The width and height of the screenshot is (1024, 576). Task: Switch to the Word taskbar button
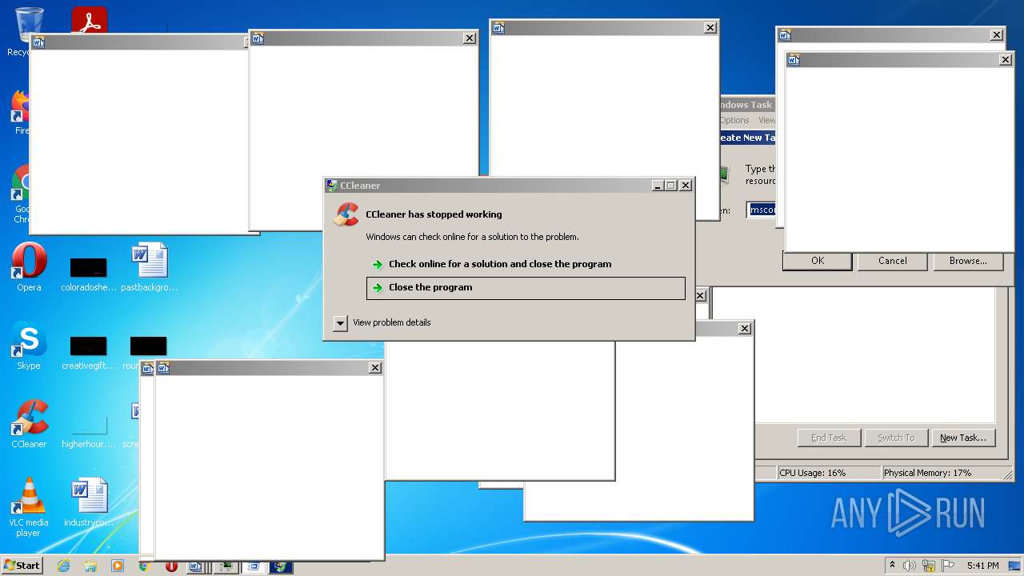tap(196, 566)
